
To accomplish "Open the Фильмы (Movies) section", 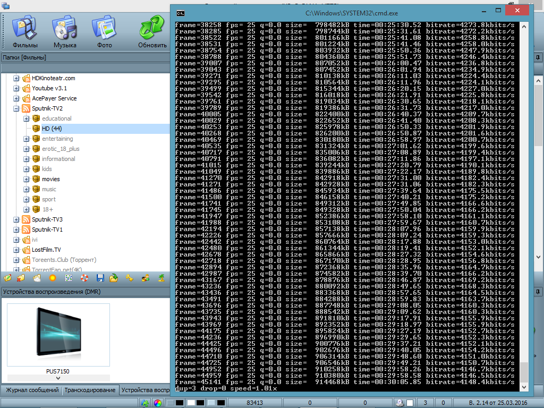I will [x=25, y=32].
